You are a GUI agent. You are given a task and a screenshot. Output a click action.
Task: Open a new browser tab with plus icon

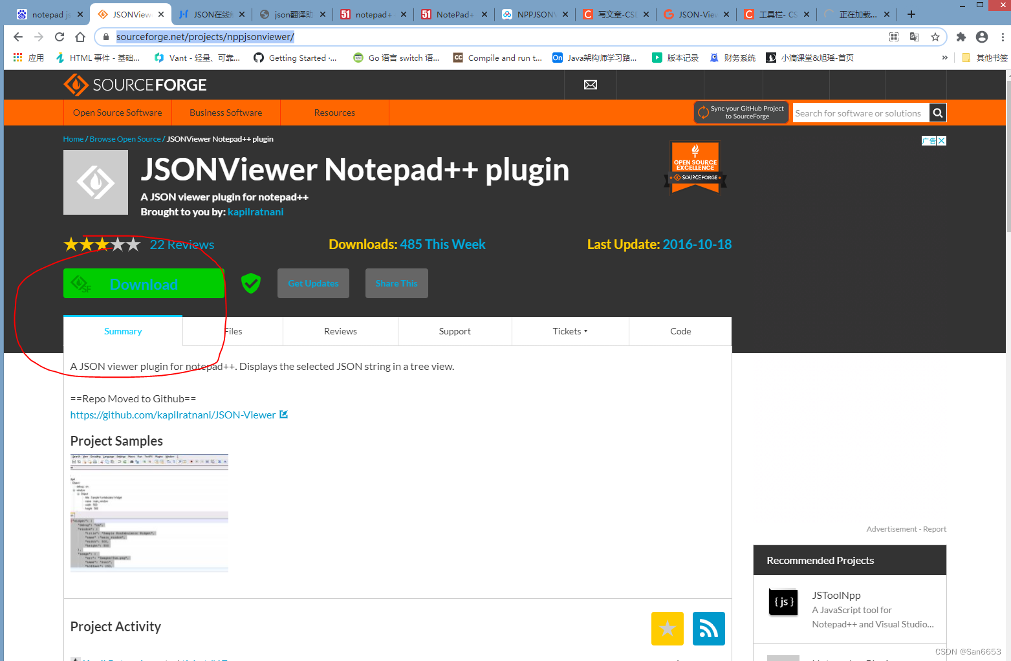click(x=911, y=14)
